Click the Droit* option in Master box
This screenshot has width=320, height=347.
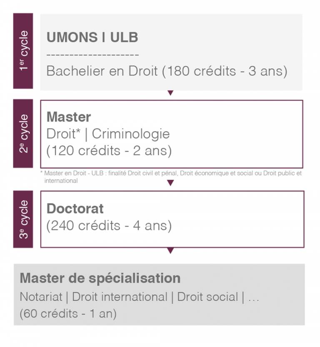pyautogui.click(x=63, y=134)
